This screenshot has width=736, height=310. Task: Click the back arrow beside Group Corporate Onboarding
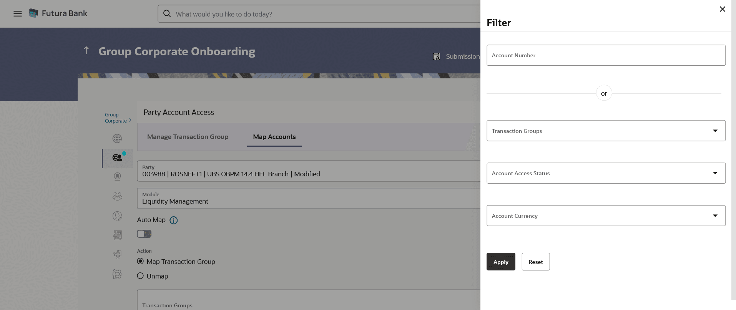click(x=86, y=51)
